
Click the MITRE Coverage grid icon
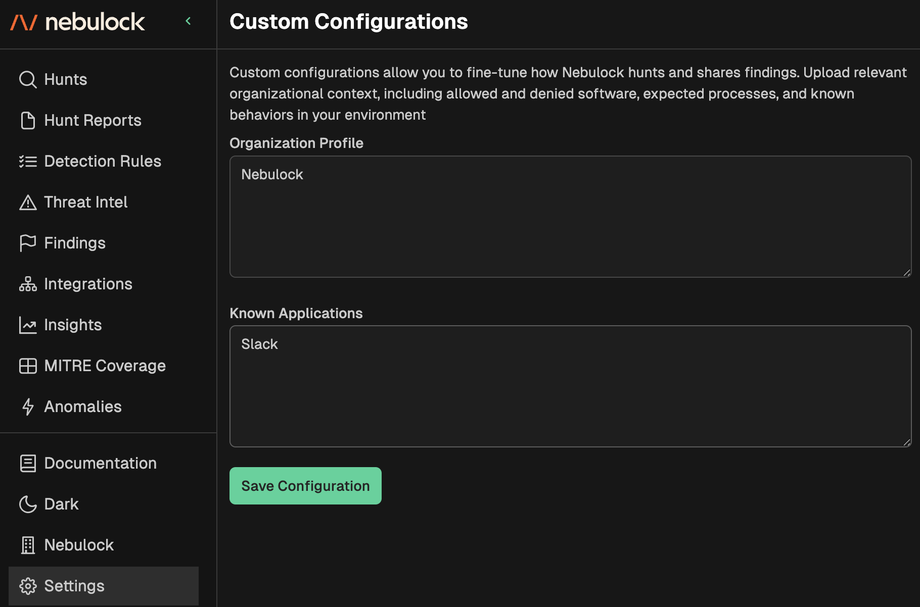[28, 366]
